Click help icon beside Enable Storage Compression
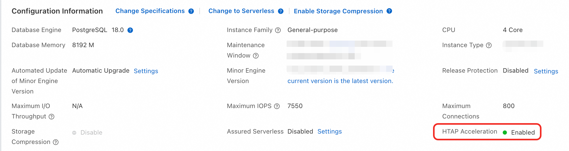The height and width of the screenshot is (151, 569). click(389, 11)
